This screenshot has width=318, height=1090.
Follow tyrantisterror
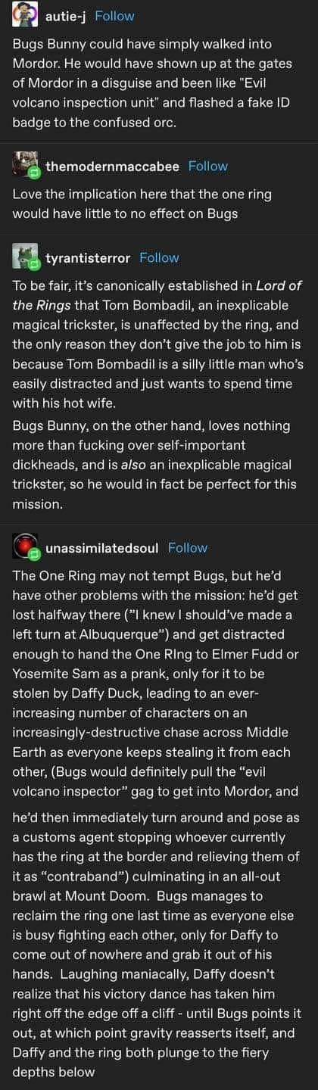(159, 257)
